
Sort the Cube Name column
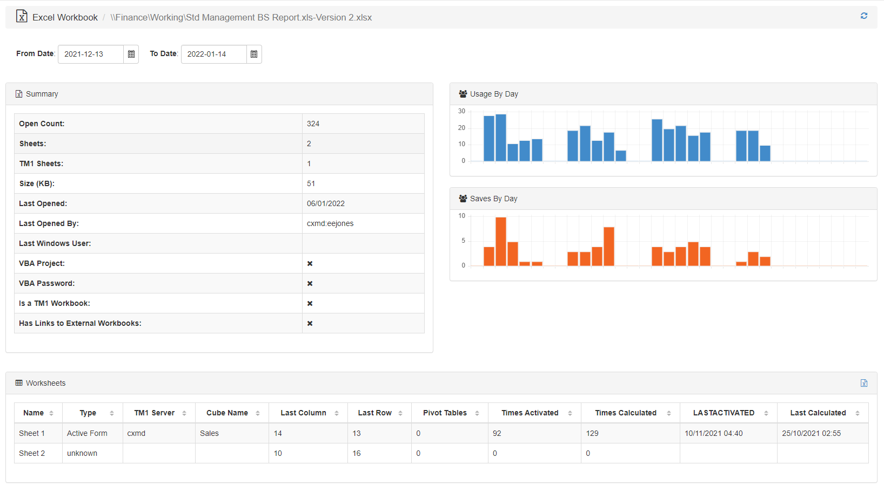[258, 413]
